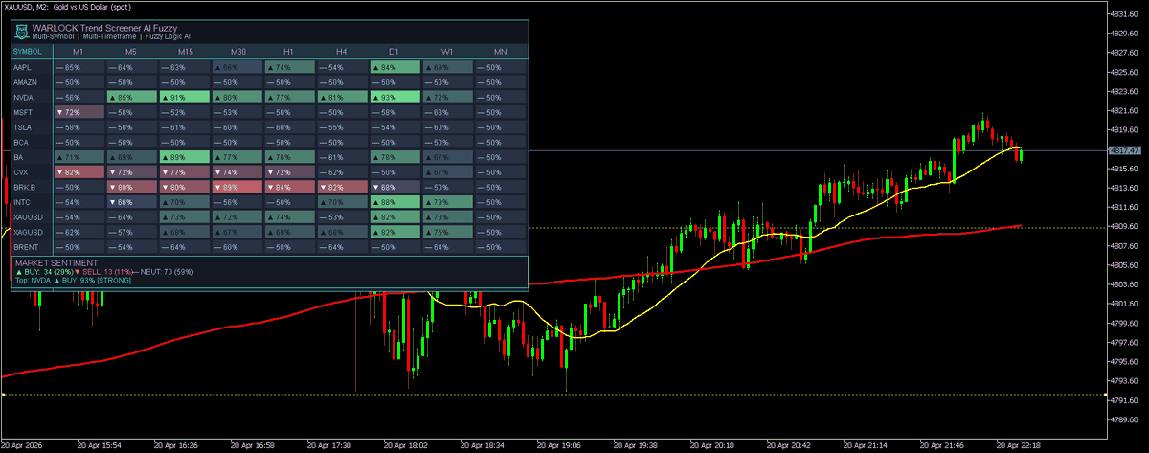This screenshot has width=1149, height=453.
Task: Click MSFT's 72% sell cell under M1
Action: 79,113
